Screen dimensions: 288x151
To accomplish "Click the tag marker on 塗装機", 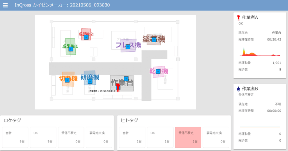I will tap(154, 40).
